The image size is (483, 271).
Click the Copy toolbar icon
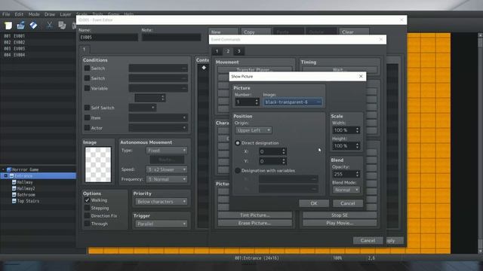[62, 25]
